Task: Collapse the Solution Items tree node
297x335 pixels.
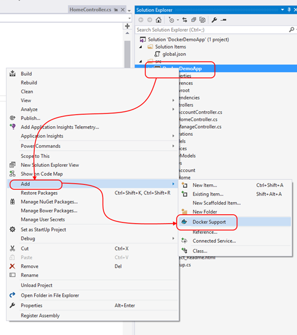Action: tap(141, 47)
